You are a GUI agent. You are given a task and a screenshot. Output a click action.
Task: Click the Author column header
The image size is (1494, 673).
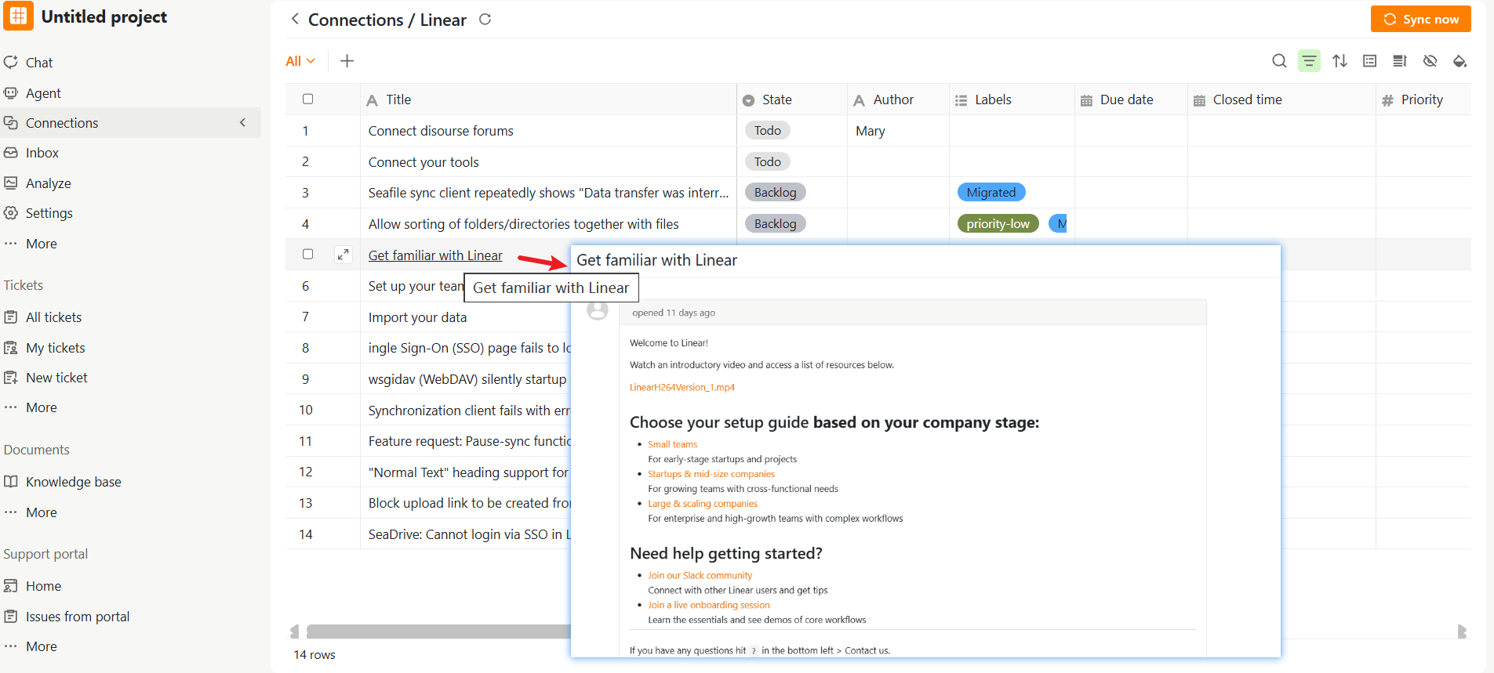pos(898,100)
